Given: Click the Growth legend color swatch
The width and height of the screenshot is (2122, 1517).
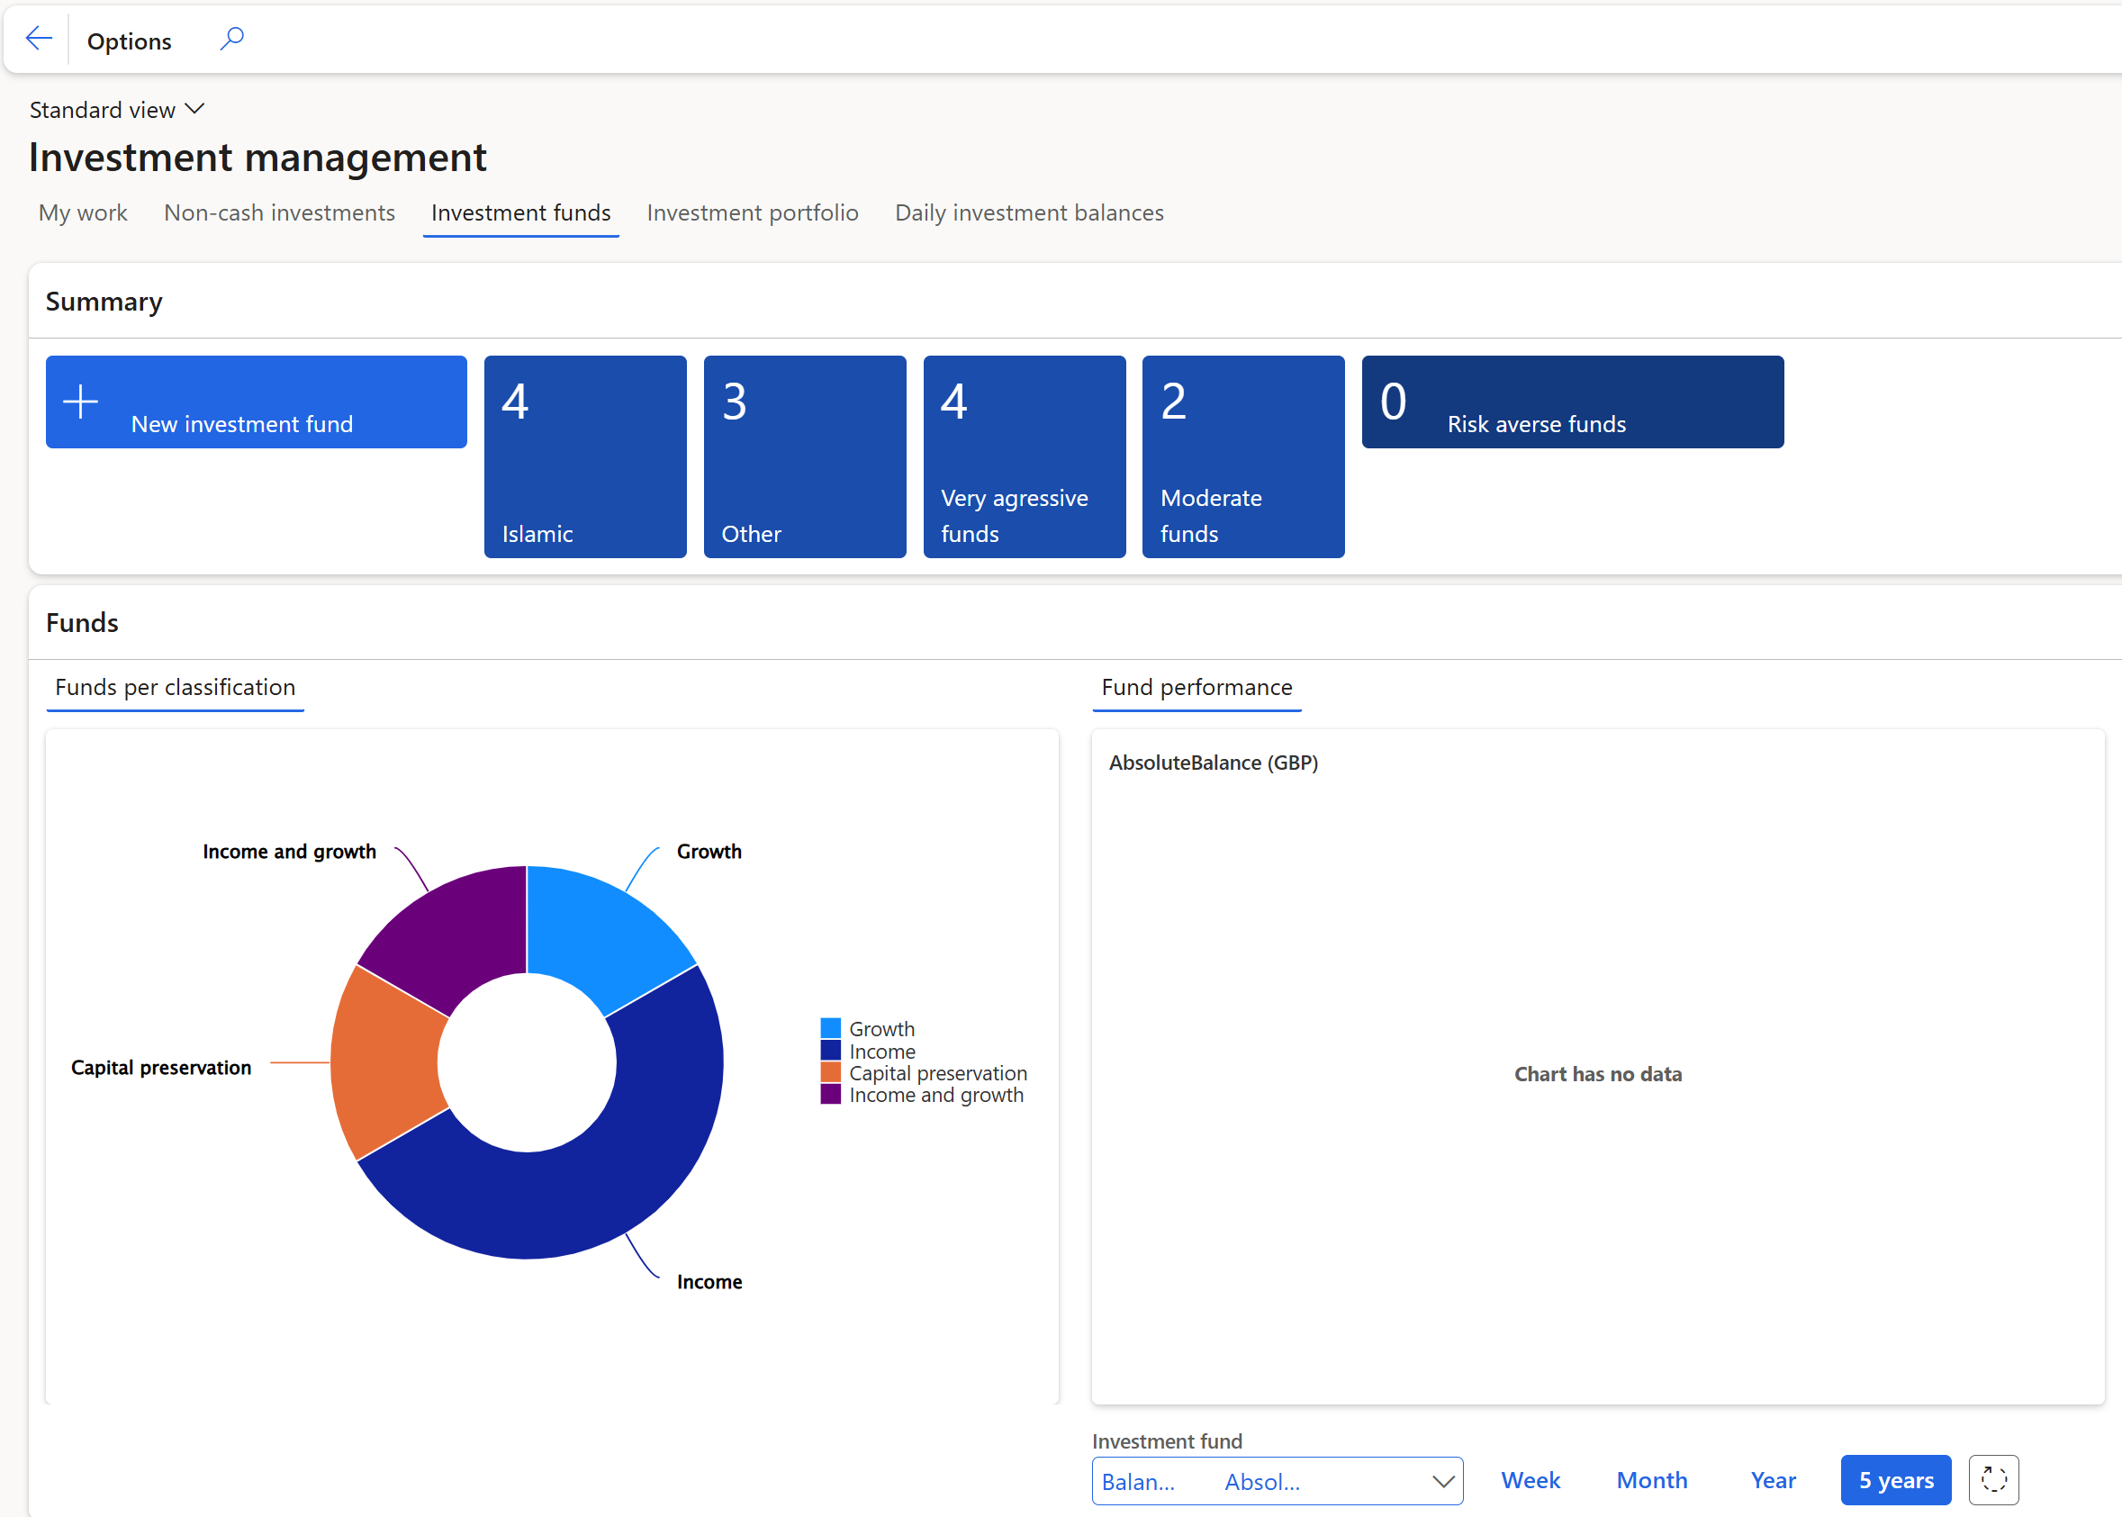Looking at the screenshot, I should click(830, 1028).
